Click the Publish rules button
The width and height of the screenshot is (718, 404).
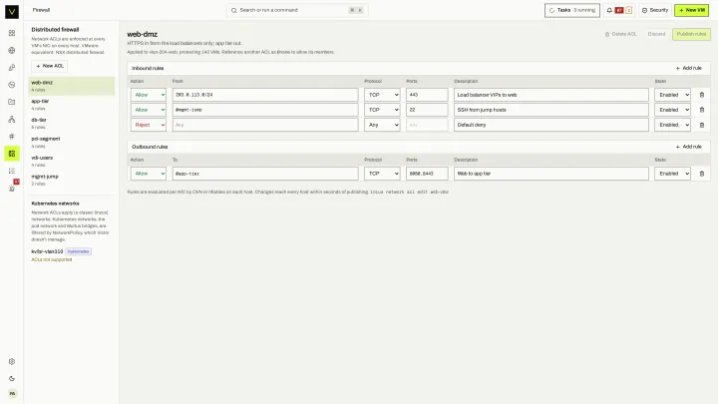pos(691,34)
